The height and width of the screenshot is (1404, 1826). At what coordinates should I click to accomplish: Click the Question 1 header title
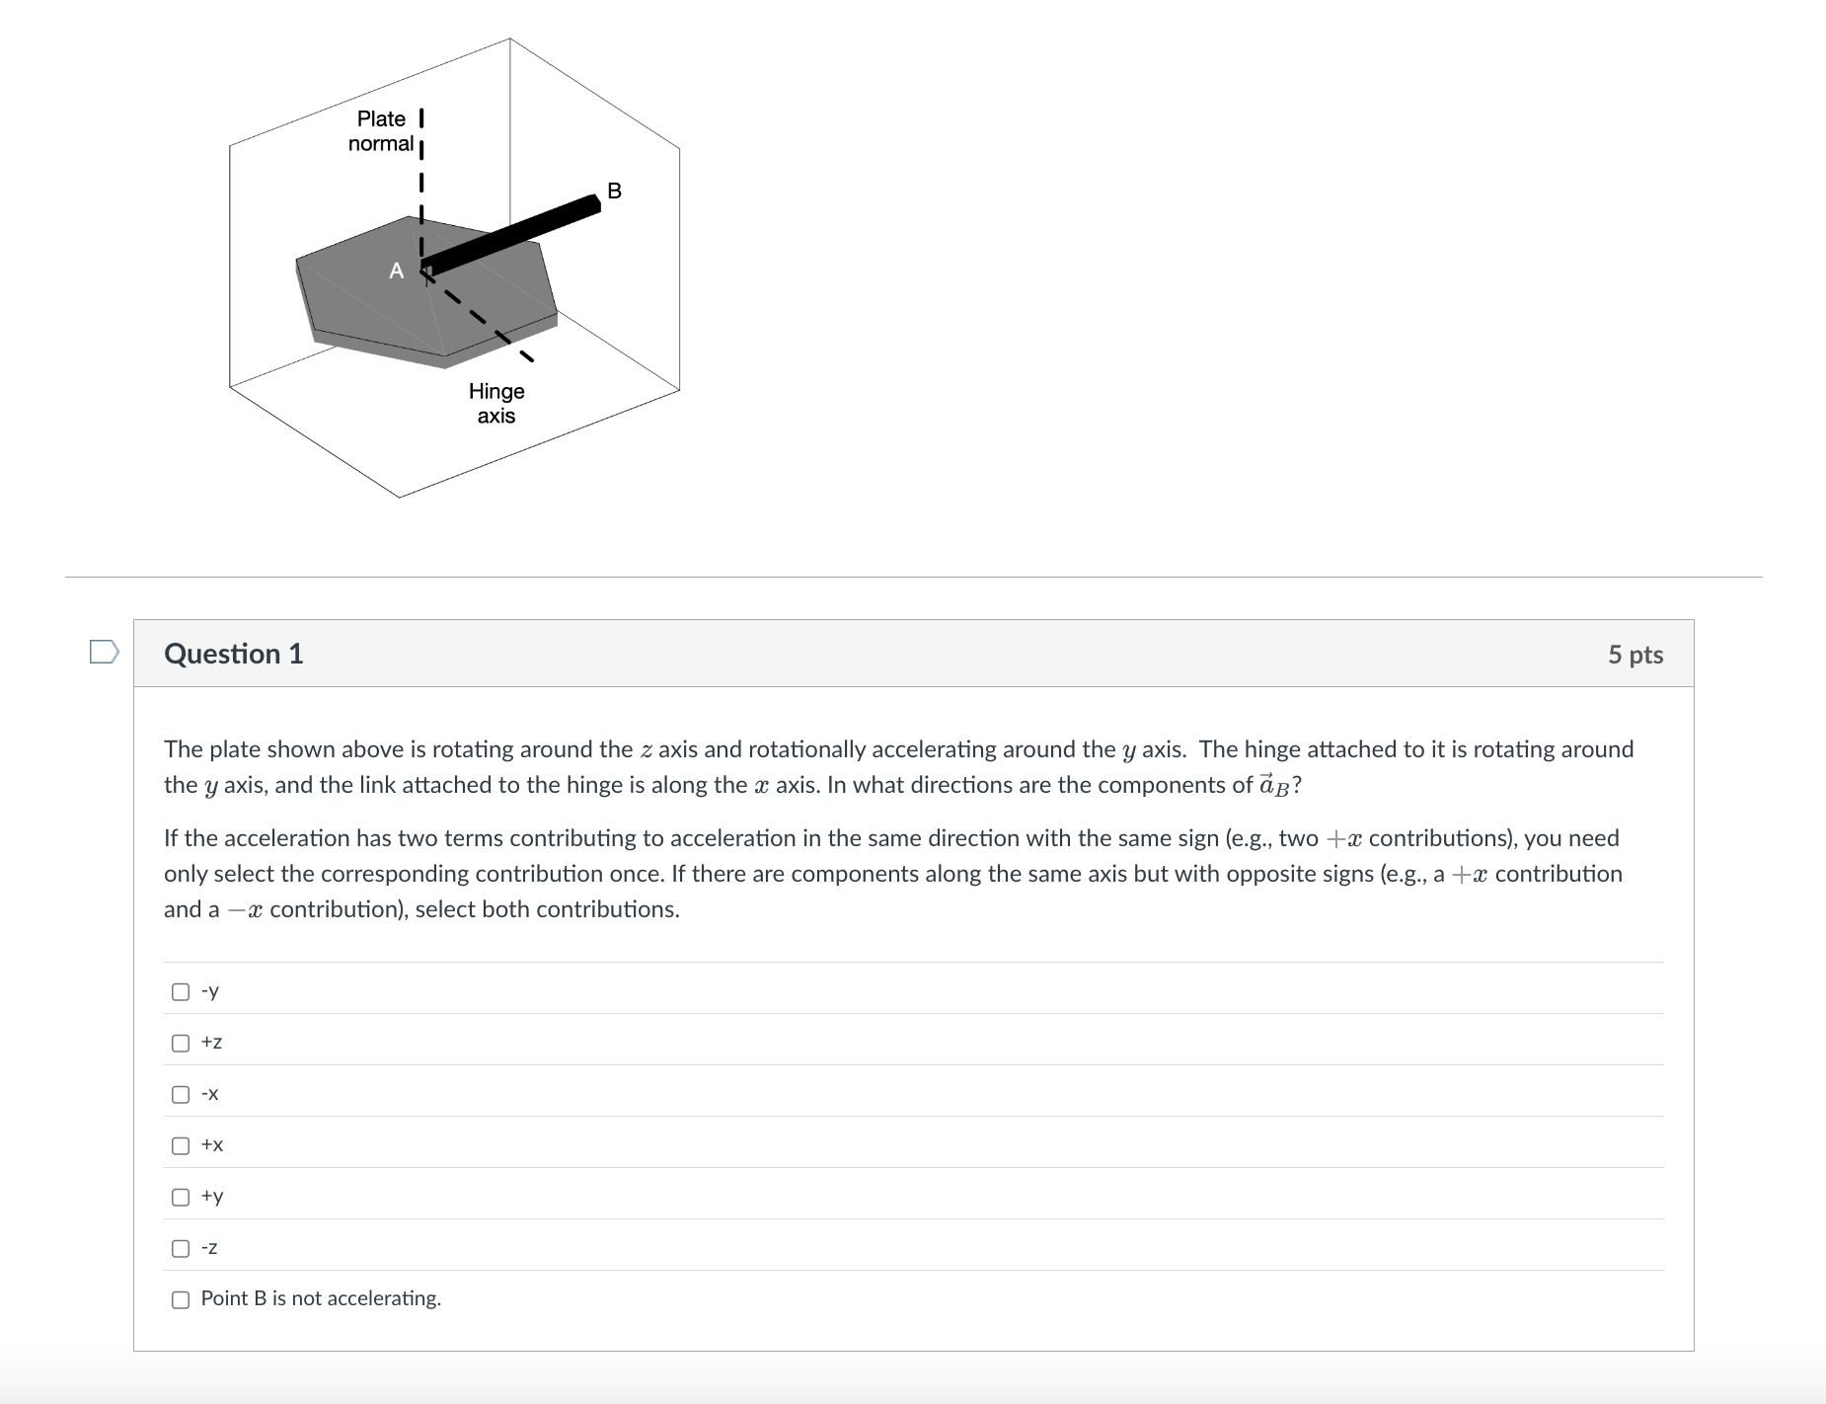[x=234, y=653]
